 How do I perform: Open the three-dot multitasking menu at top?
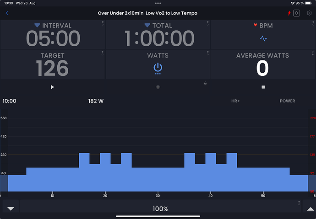[158, 3]
